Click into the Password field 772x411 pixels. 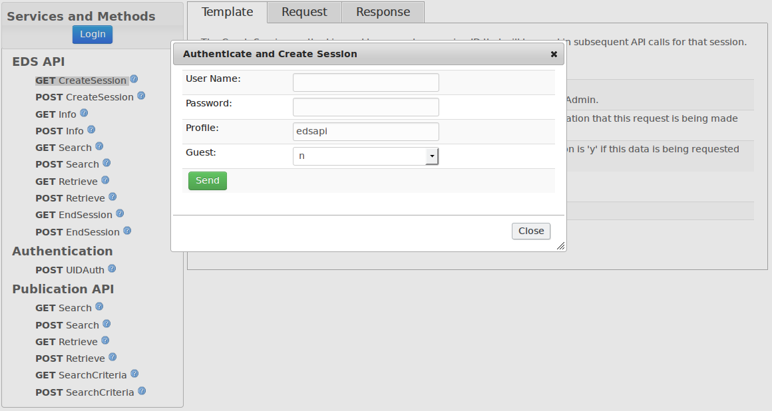coord(366,107)
